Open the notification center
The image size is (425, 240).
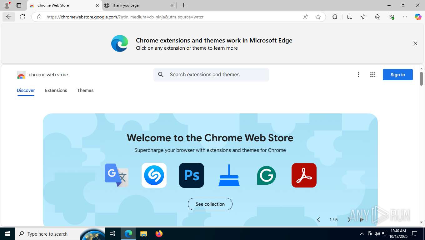[415, 234]
